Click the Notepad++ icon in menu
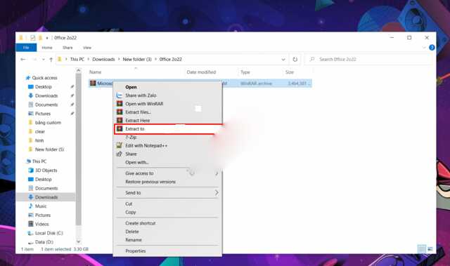The height and width of the screenshot is (266, 450). click(x=119, y=145)
